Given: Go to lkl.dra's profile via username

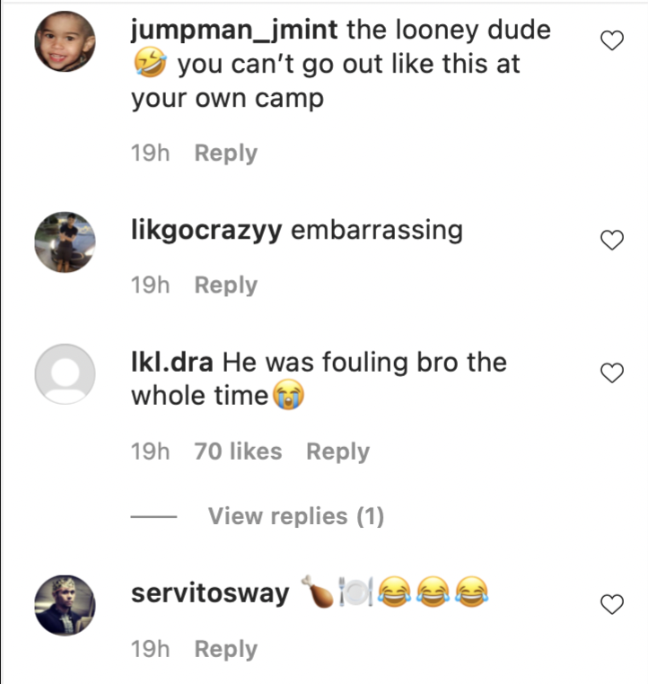Looking at the screenshot, I should point(172,363).
